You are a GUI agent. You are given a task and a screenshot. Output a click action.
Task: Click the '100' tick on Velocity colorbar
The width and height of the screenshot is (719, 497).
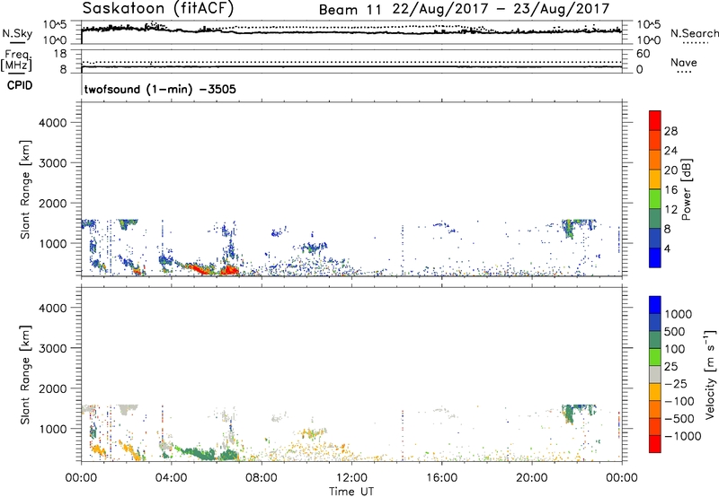[x=675, y=349]
